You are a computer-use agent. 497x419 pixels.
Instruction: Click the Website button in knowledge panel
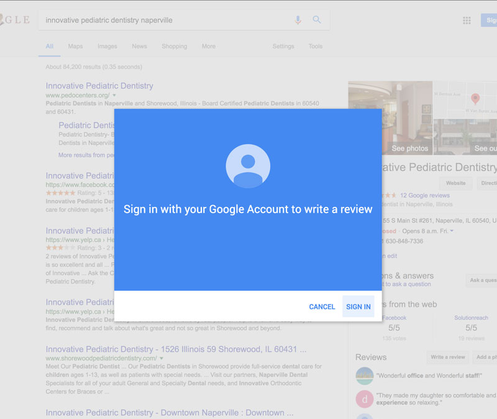[x=455, y=183]
